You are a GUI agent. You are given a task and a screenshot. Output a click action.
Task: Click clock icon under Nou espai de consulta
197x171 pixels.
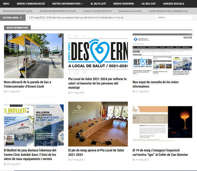(x=133, y=91)
